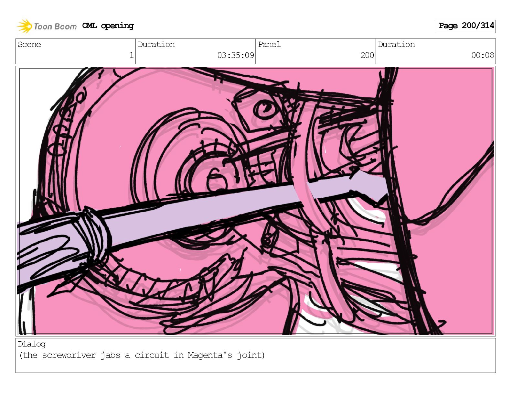The height and width of the screenshot is (396, 512).
Task: Click the Panel header label
Action: tap(269, 45)
